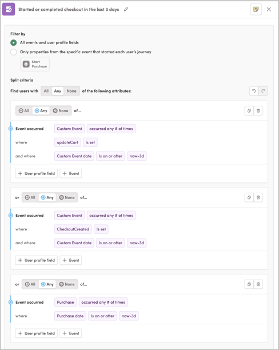Choose None in the Purchase group
Viewport: 279px width, 350px height.
(x=67, y=284)
